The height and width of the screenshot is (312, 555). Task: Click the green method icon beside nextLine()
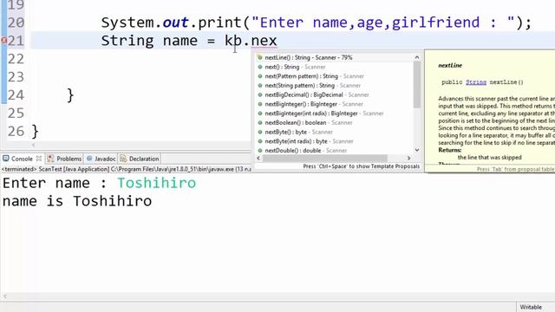click(x=260, y=57)
